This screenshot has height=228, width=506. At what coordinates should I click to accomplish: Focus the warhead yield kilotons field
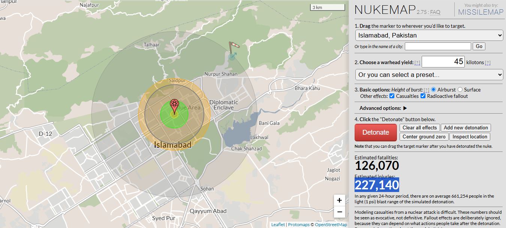pos(443,62)
